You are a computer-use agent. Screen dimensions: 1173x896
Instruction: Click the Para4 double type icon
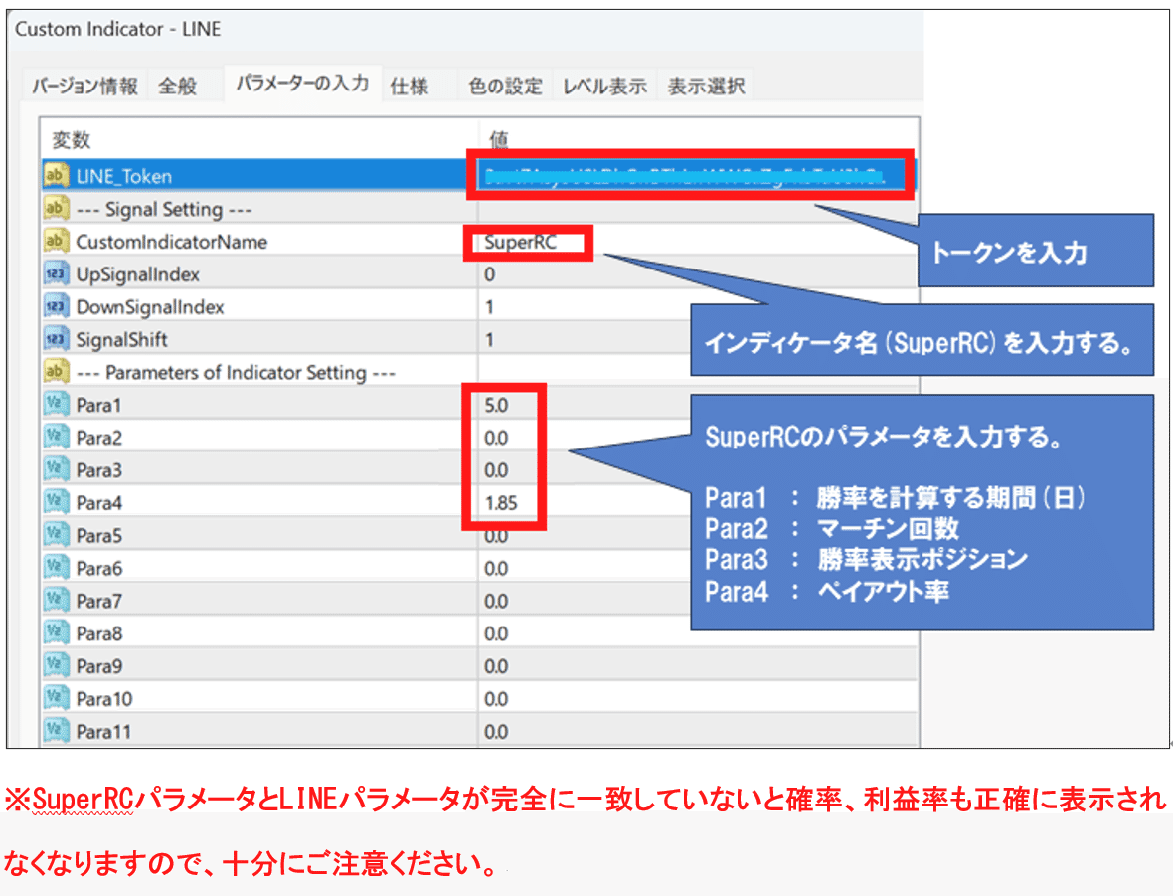[x=56, y=502]
